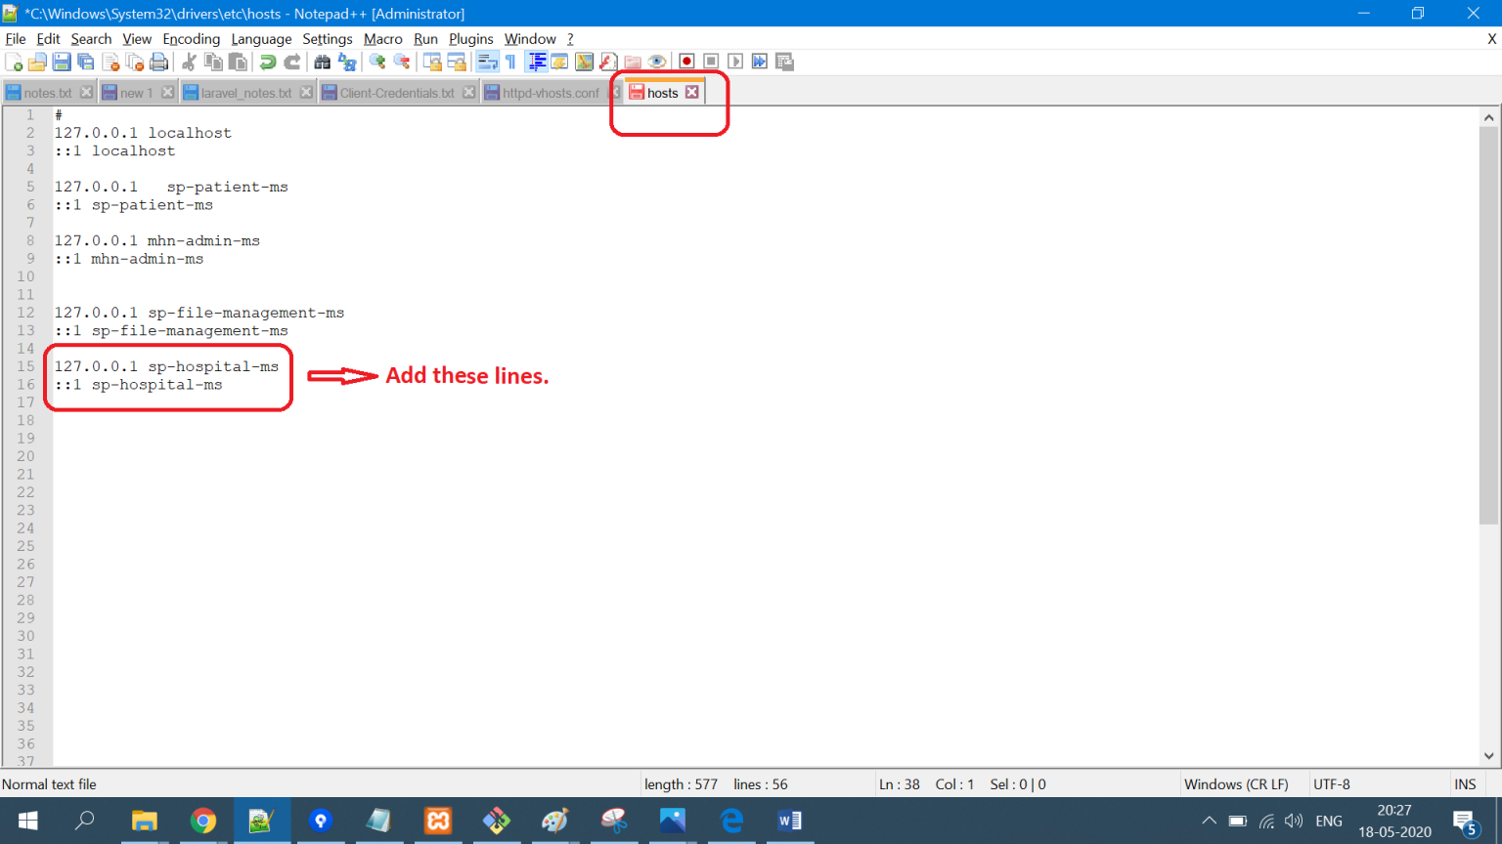Open the Plugins menu
The image size is (1502, 844).
[x=471, y=39]
